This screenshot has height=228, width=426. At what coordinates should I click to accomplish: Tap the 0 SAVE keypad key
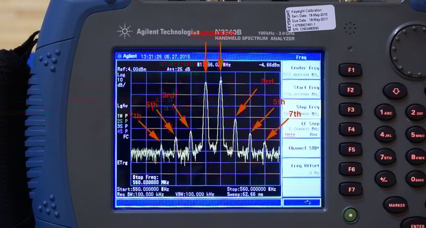coord(417,179)
